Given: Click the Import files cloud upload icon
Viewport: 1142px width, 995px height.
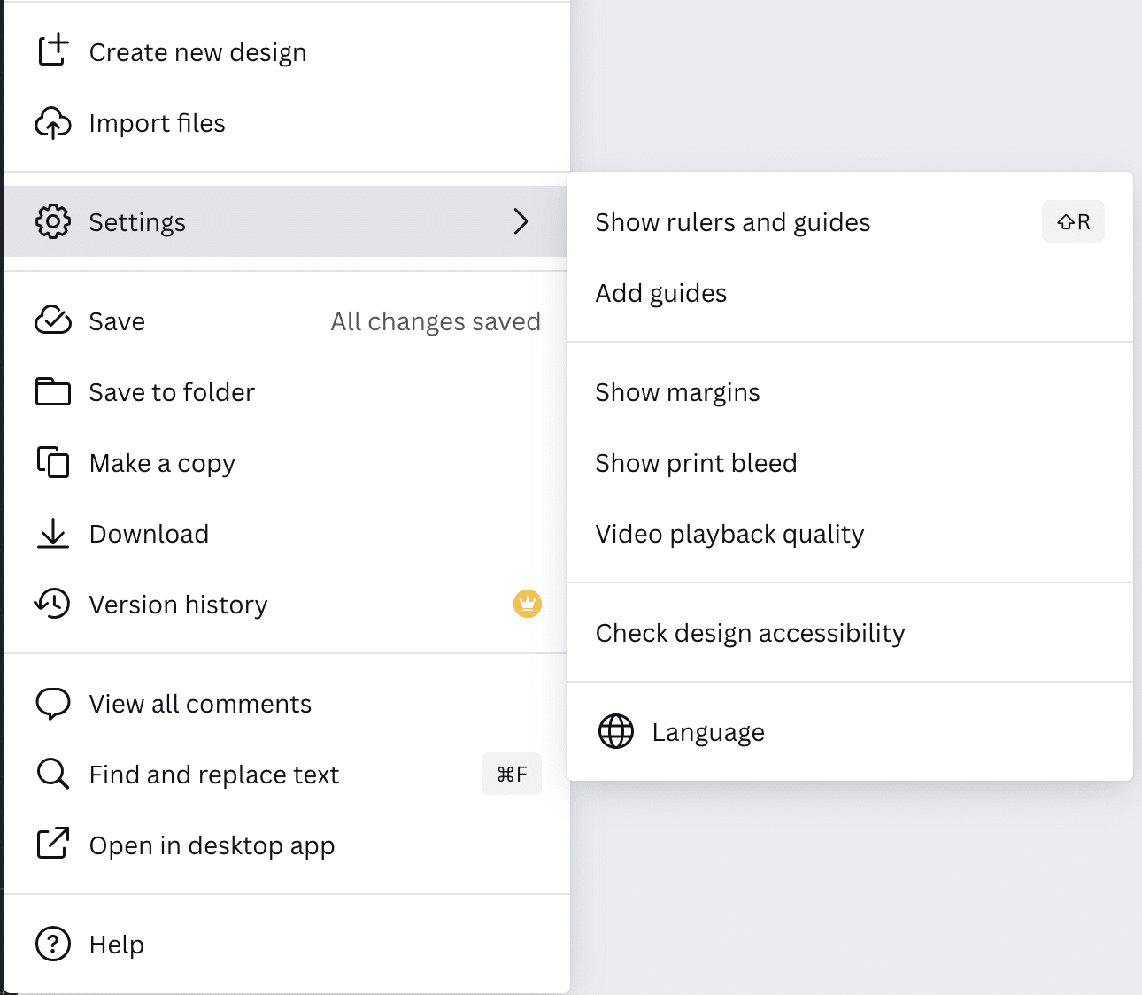Looking at the screenshot, I should point(53,123).
